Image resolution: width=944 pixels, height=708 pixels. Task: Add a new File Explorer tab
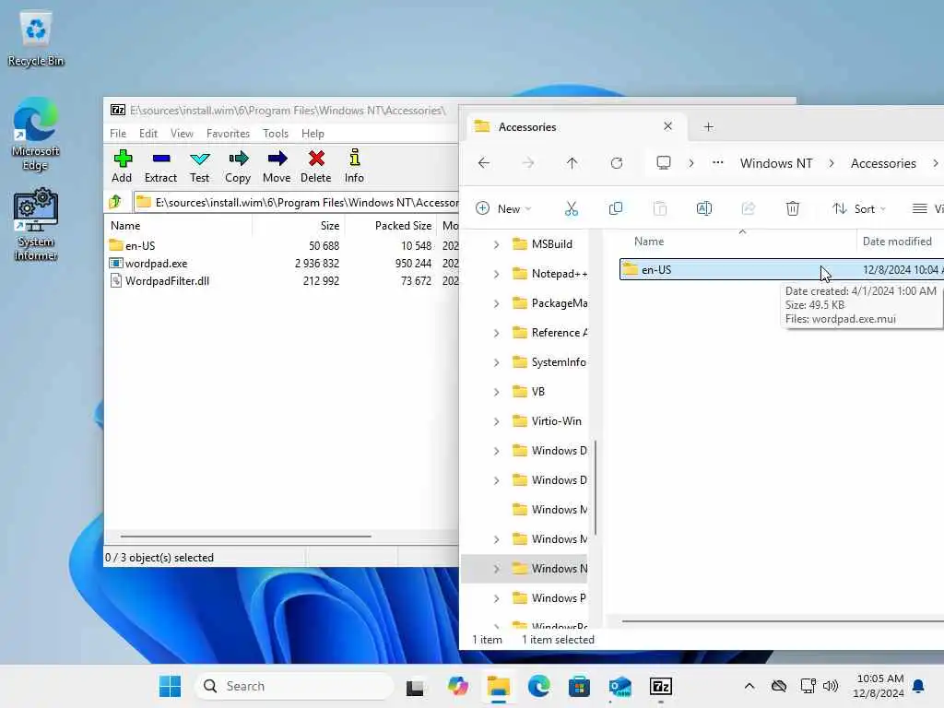click(x=709, y=127)
